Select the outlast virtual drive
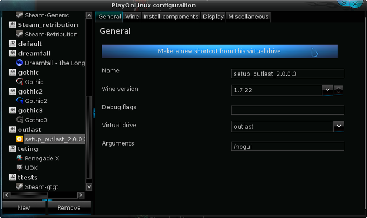This screenshot has height=218, width=367. 29,129
